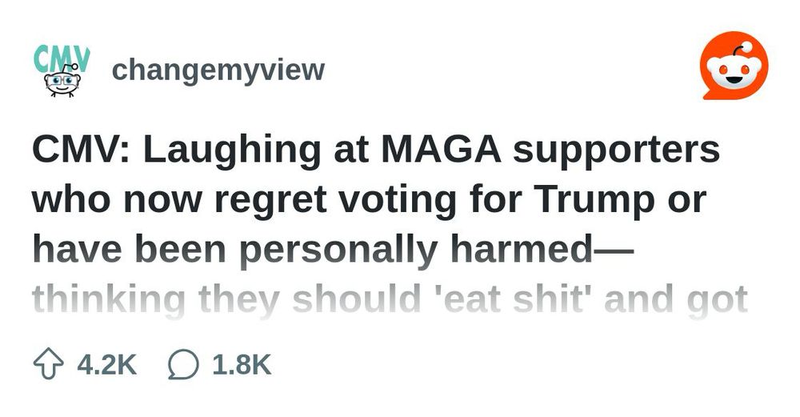This screenshot has width=800, height=417.
Task: Open the changemyview subreddit link
Action: [x=218, y=70]
